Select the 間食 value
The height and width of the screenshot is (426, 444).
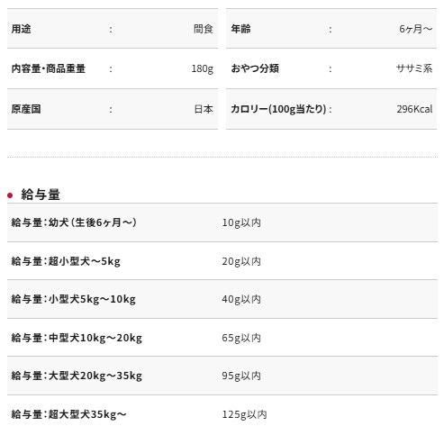coord(204,29)
